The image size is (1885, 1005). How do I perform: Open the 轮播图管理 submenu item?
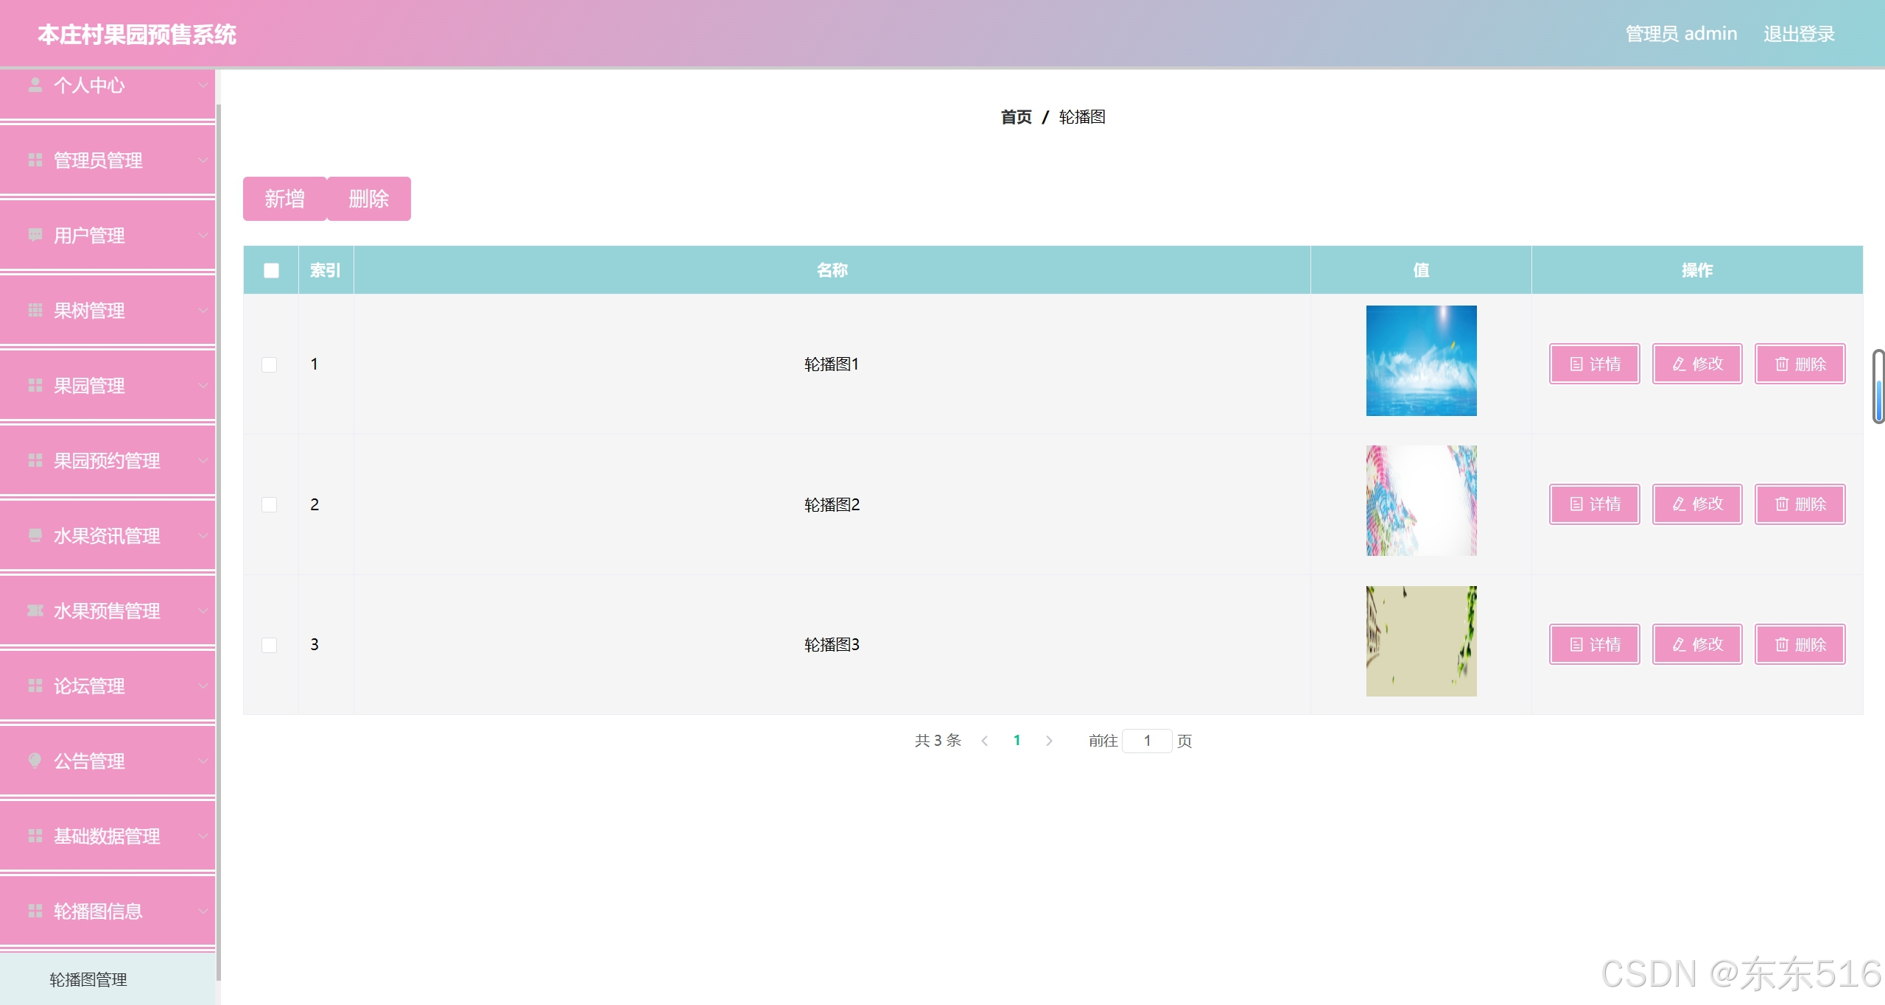(88, 979)
